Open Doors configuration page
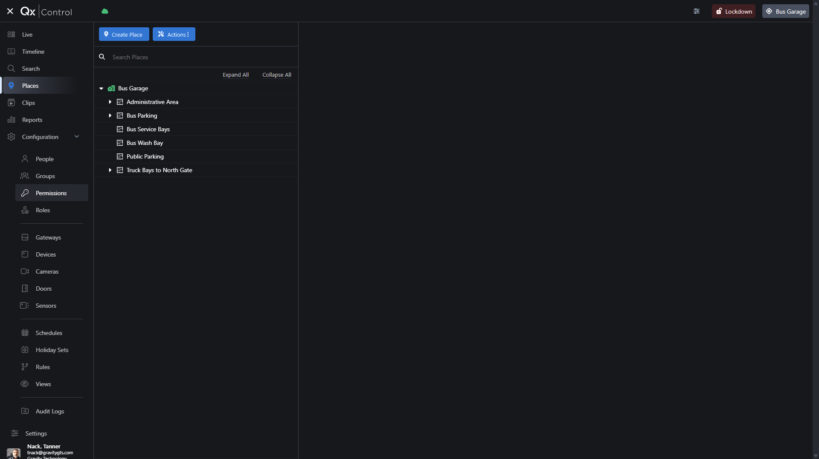 click(x=44, y=289)
